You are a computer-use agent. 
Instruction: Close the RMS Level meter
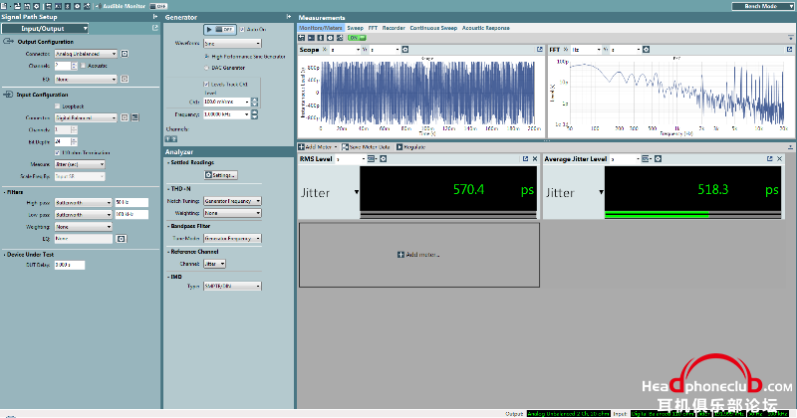535,159
